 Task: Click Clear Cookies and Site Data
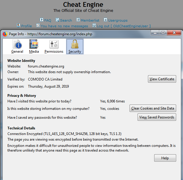[x=153, y=108]
